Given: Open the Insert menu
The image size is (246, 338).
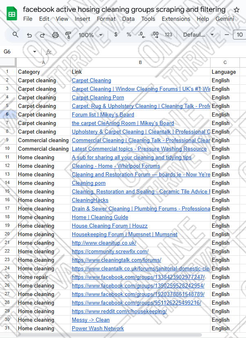Looking at the screenshot, I should tap(82, 19).
